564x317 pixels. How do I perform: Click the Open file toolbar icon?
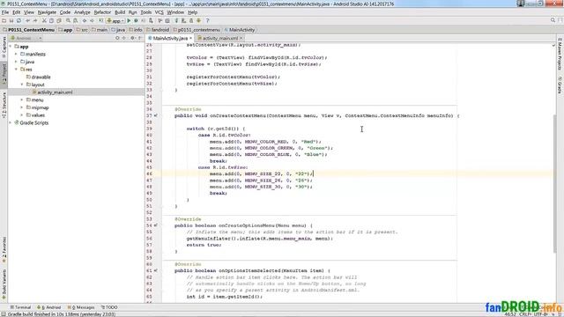point(4,21)
